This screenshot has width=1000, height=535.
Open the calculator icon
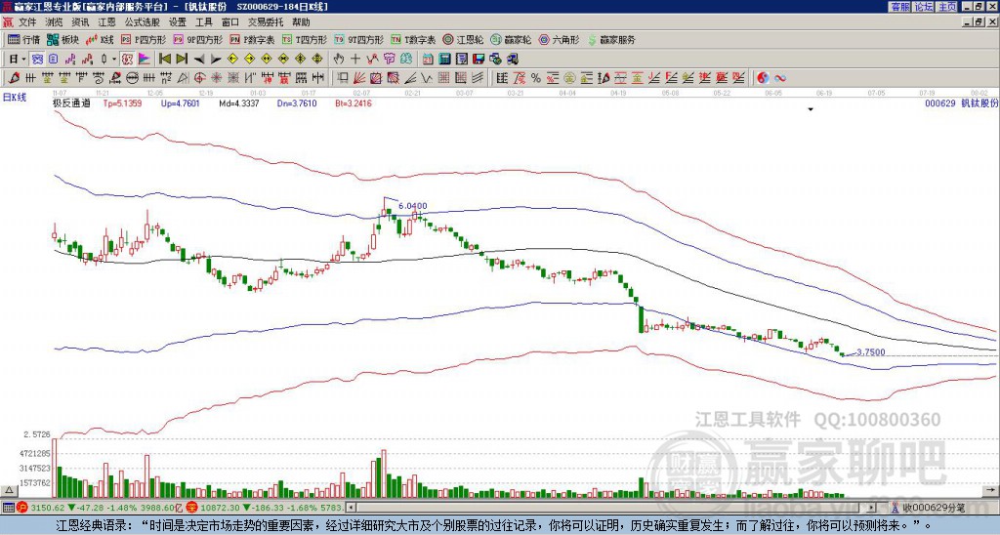point(444,60)
